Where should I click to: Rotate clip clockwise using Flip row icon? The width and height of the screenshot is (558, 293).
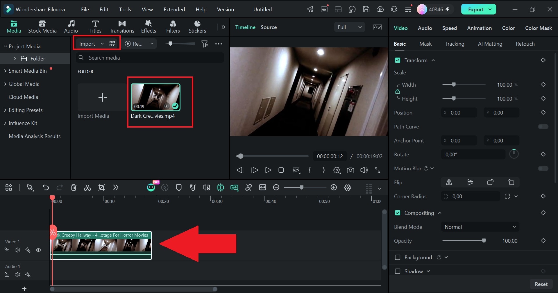point(490,182)
